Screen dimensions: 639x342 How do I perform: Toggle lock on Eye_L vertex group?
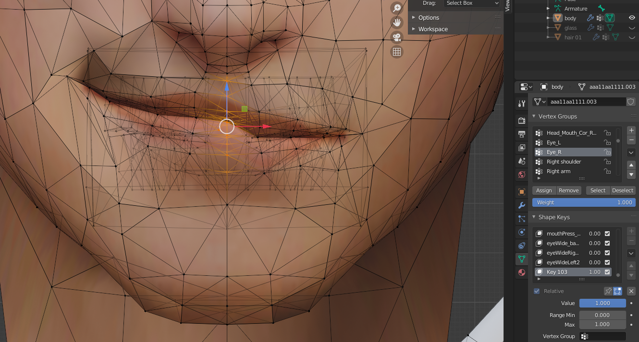click(x=607, y=142)
